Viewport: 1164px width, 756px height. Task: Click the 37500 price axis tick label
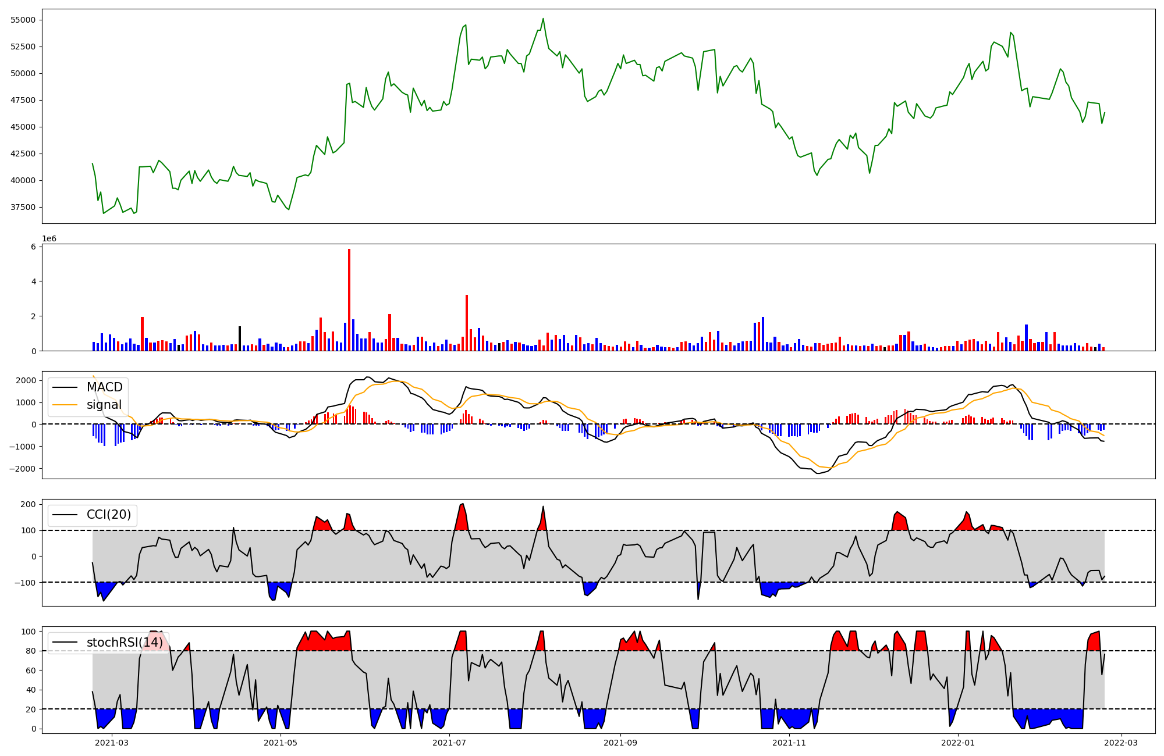click(23, 207)
